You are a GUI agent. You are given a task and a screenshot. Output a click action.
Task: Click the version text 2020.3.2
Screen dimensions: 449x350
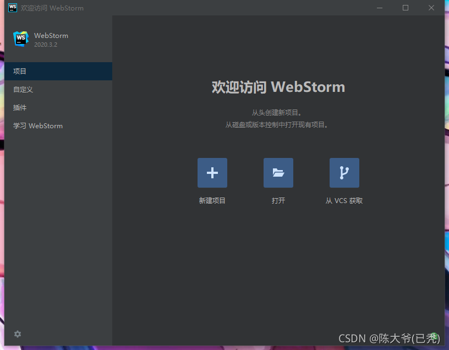46,45
